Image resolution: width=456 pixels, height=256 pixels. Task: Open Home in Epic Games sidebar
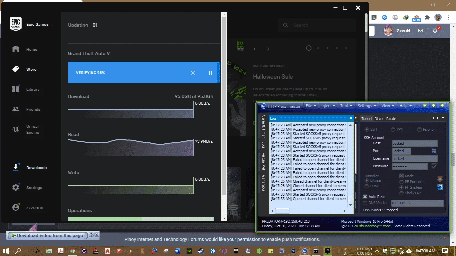[25, 49]
